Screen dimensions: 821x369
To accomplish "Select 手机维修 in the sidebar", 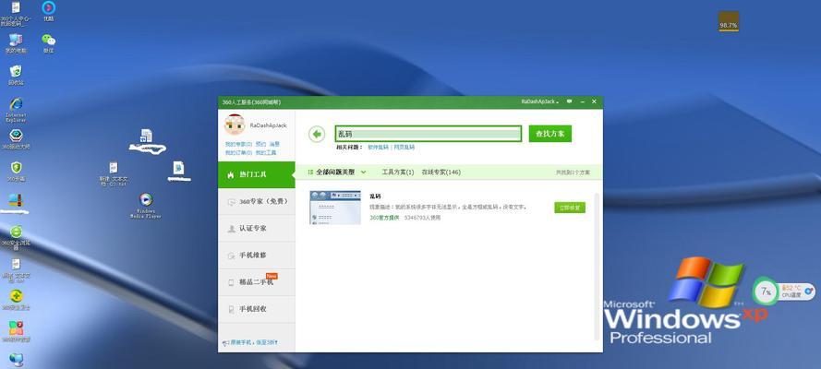I will [x=257, y=255].
